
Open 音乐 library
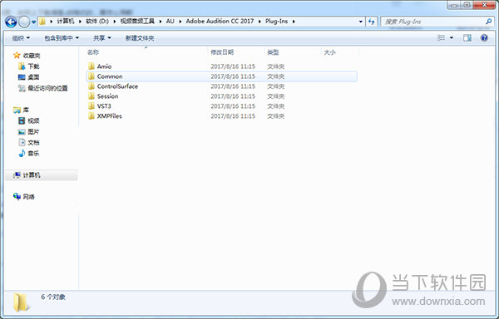pos(33,154)
